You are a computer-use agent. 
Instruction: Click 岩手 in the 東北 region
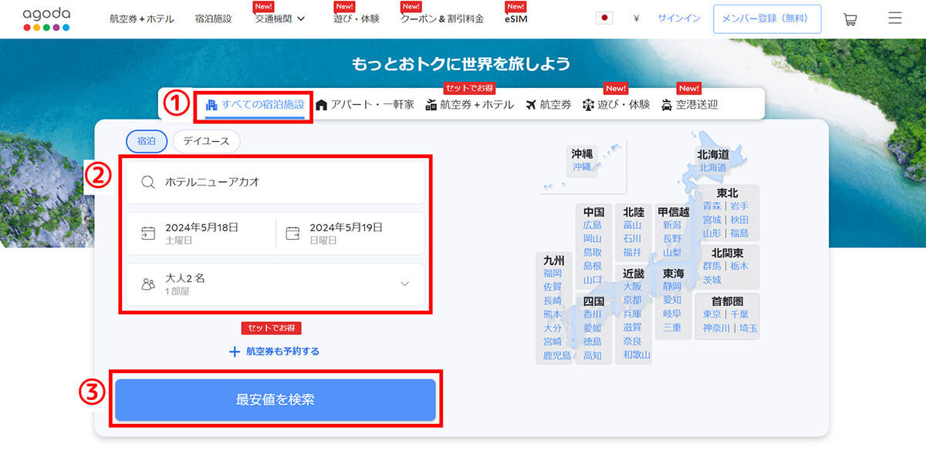click(x=739, y=206)
